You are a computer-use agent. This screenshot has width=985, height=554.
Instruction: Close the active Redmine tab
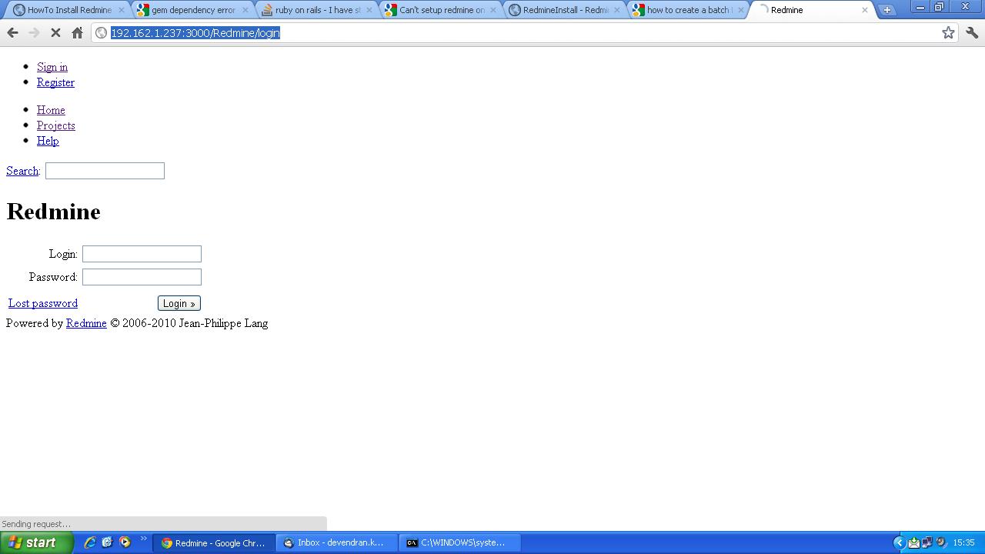(865, 10)
